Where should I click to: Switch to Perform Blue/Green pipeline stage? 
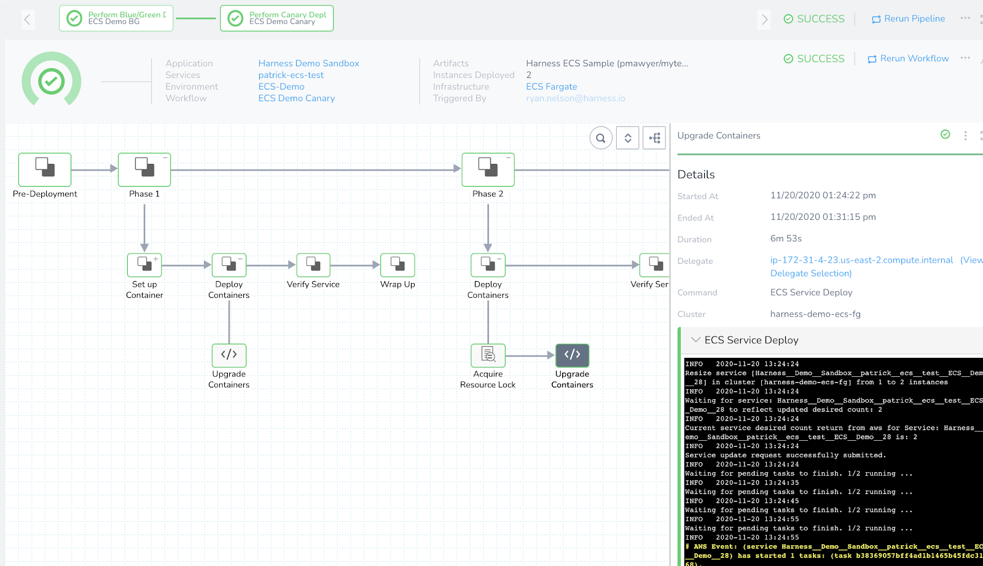[x=116, y=18]
